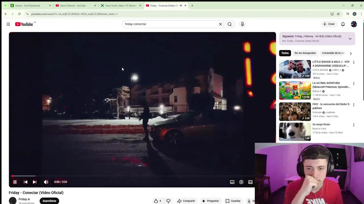The height and width of the screenshot is (204, 364).
Task: Open the browser tab search dropdown
Action: click(5, 6)
